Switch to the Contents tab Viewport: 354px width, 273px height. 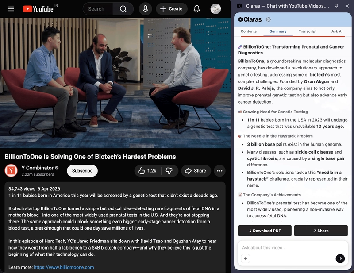[x=249, y=31]
